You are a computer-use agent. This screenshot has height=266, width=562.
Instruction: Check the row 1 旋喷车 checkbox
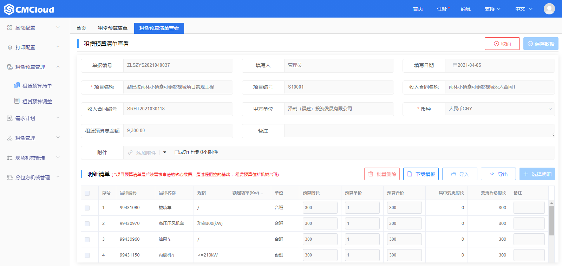pyautogui.click(x=87, y=208)
